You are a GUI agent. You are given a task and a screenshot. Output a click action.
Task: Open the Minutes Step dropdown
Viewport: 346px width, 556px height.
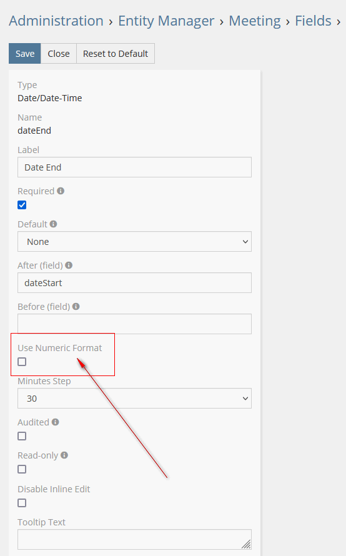pos(135,398)
